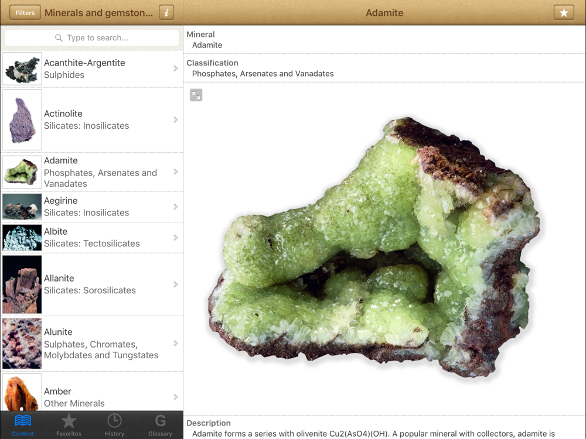586x439 pixels.
Task: Open the Amber entry name
Action: pos(57,391)
